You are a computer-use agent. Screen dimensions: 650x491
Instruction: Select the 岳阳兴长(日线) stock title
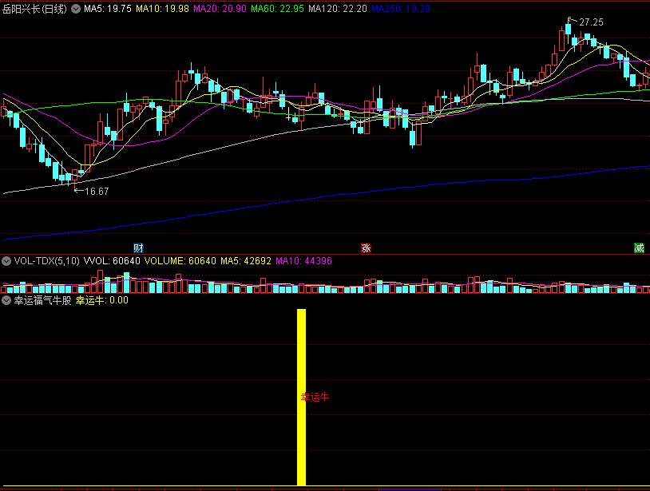(x=35, y=9)
